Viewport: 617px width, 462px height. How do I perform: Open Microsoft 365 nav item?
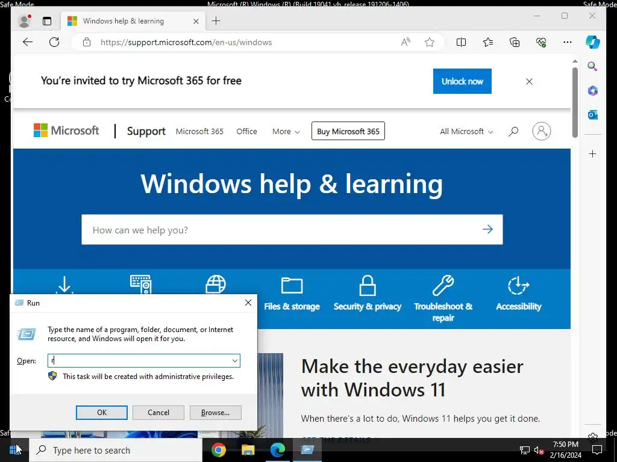pyautogui.click(x=199, y=131)
